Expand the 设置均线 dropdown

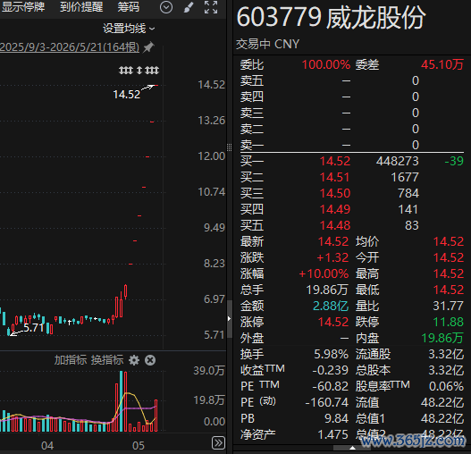[x=129, y=29]
